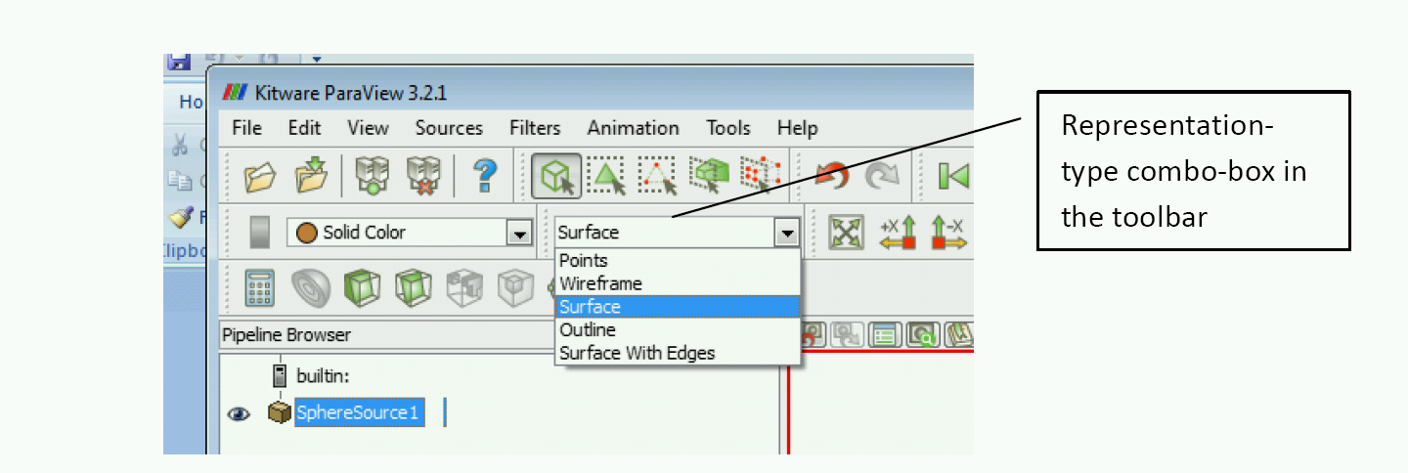Open the Solid Color dropdown
Screen dimensions: 1408x473
coord(518,234)
